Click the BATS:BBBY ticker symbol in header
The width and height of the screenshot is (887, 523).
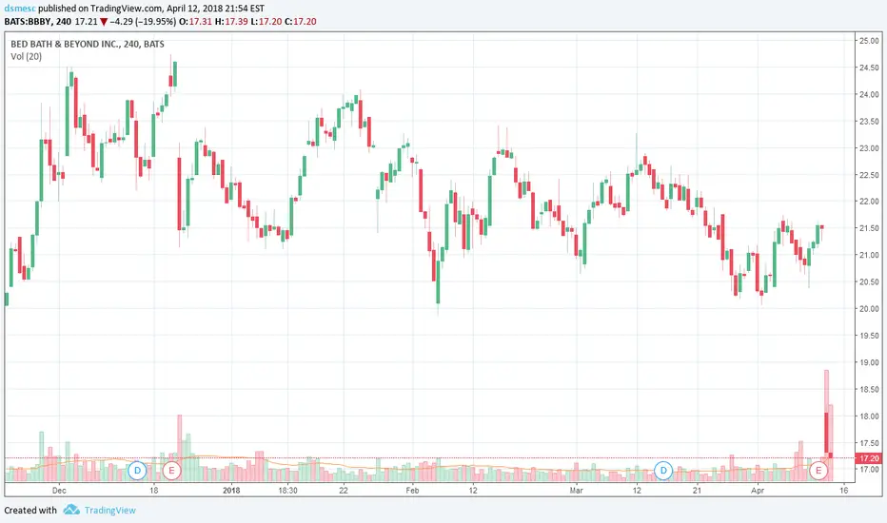click(x=29, y=22)
